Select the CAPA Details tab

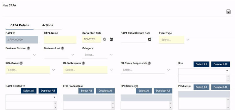click(19, 25)
